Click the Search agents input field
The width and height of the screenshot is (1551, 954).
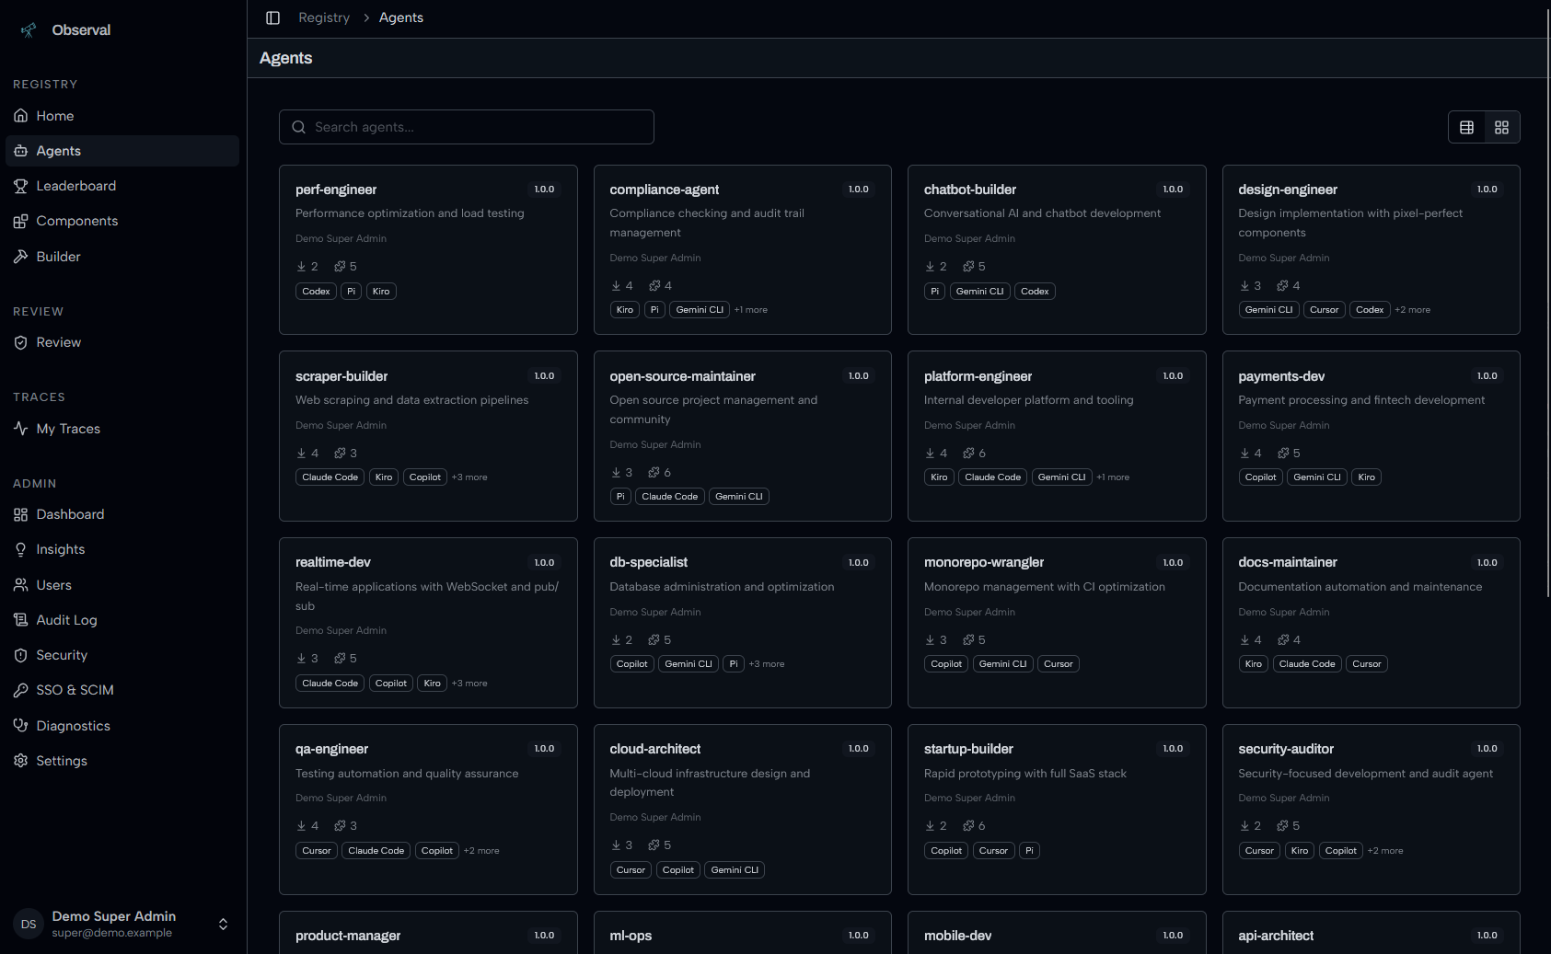tap(467, 127)
